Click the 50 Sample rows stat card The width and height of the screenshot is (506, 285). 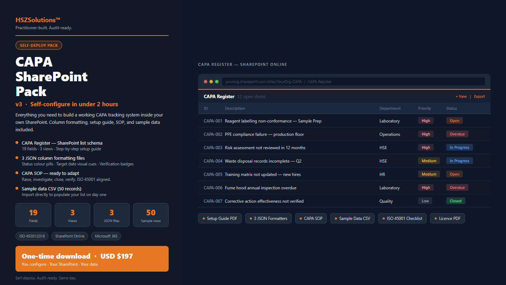click(151, 215)
